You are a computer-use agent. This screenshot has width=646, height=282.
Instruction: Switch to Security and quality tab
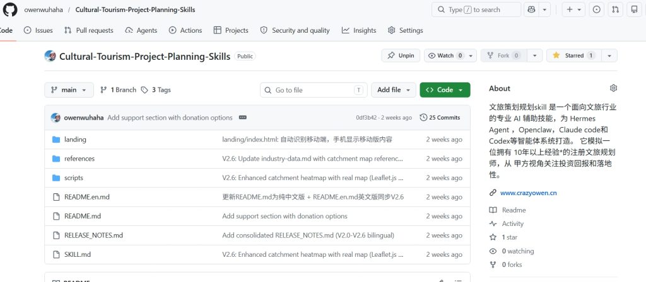pos(295,30)
